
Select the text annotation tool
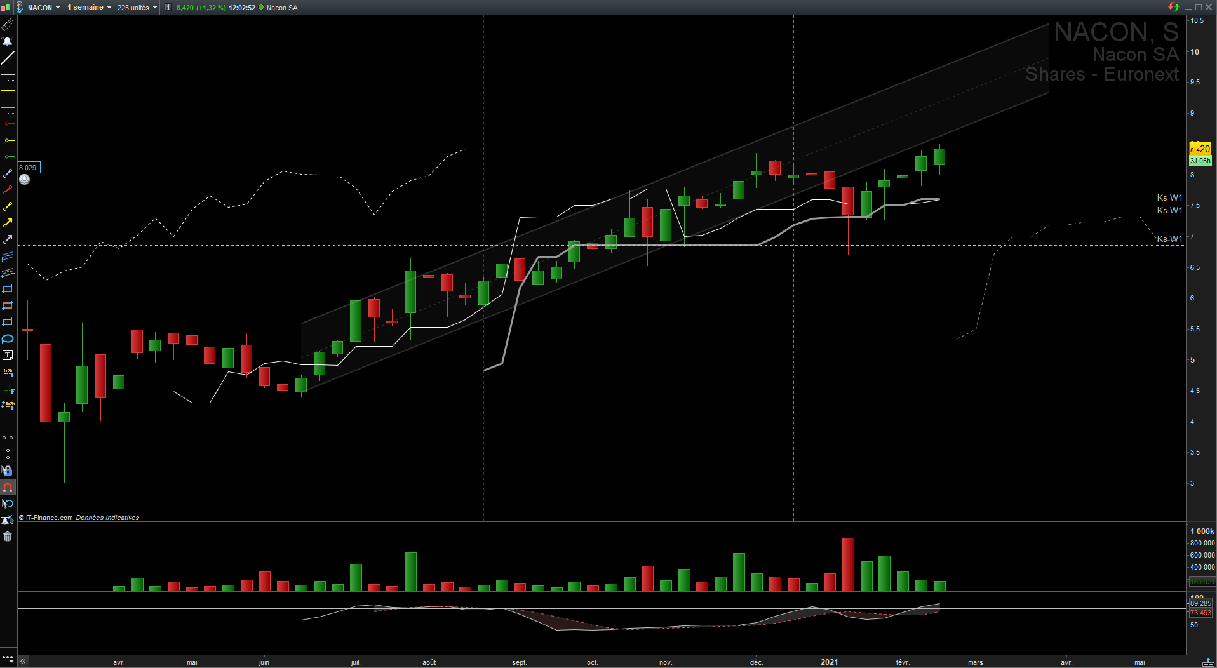(x=8, y=355)
